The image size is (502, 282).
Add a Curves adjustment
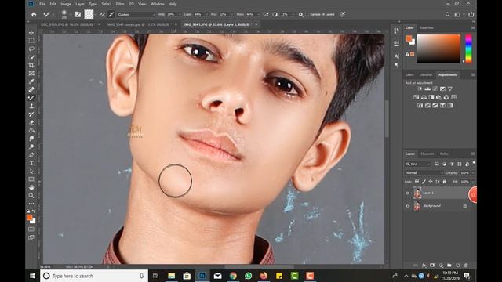[x=435, y=89]
